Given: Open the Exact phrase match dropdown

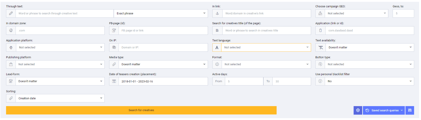Looking at the screenshot, I should tap(161, 13).
